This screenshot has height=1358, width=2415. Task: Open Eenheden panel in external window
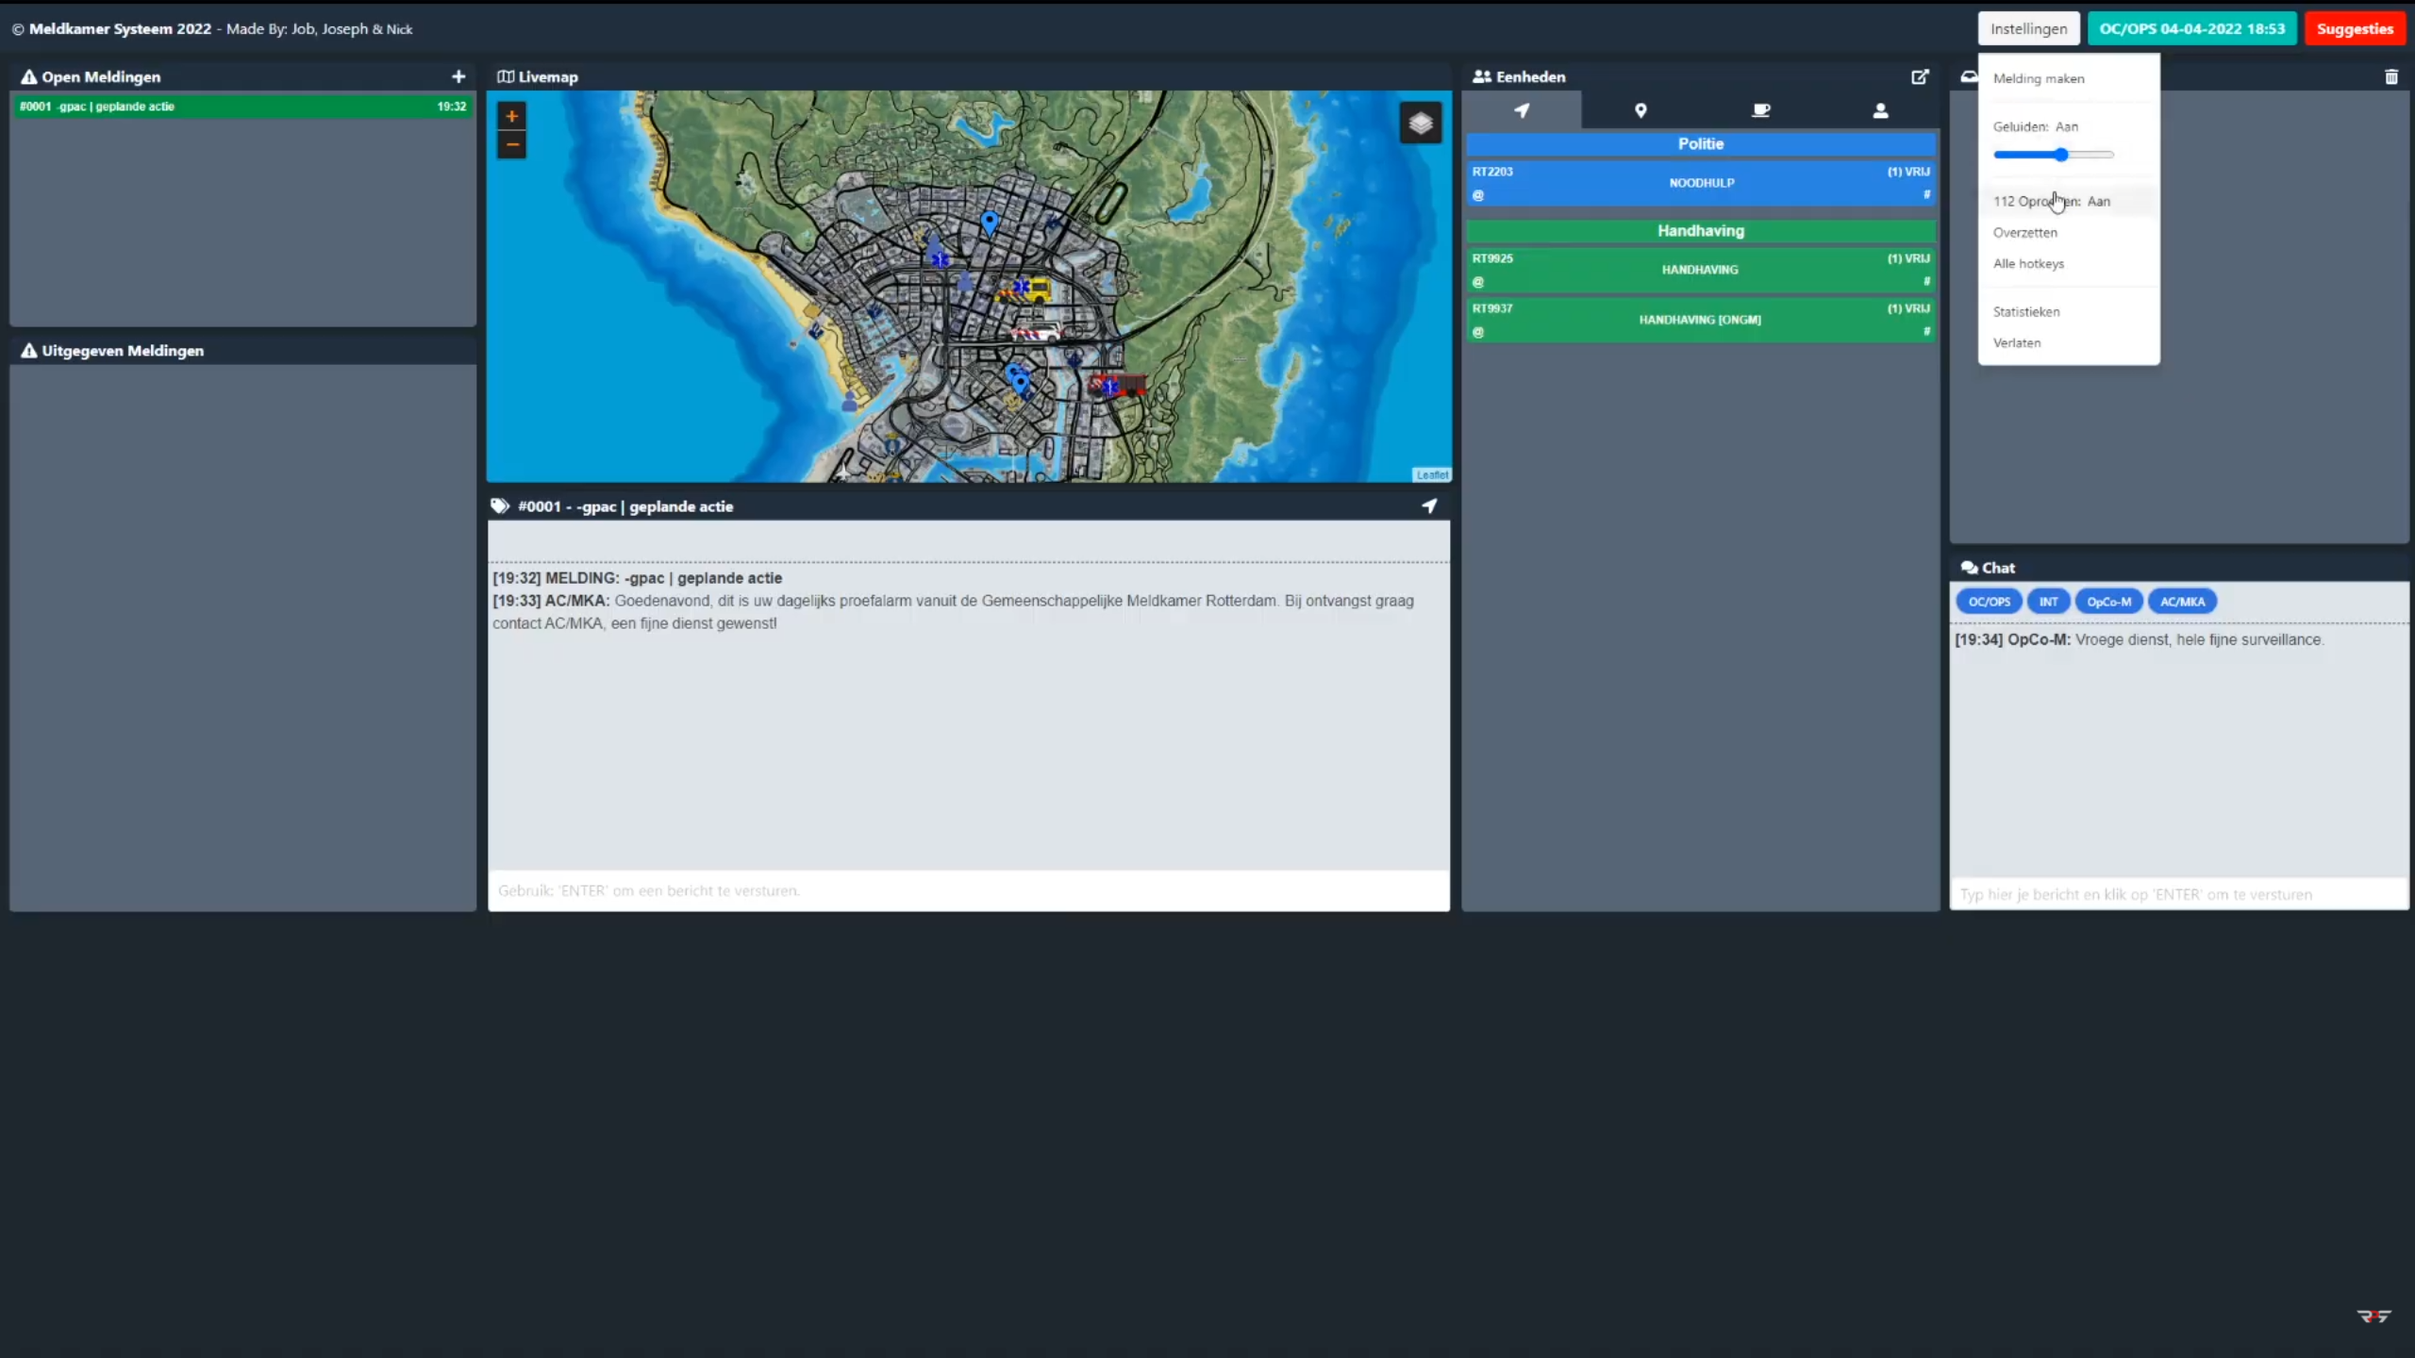point(1920,76)
